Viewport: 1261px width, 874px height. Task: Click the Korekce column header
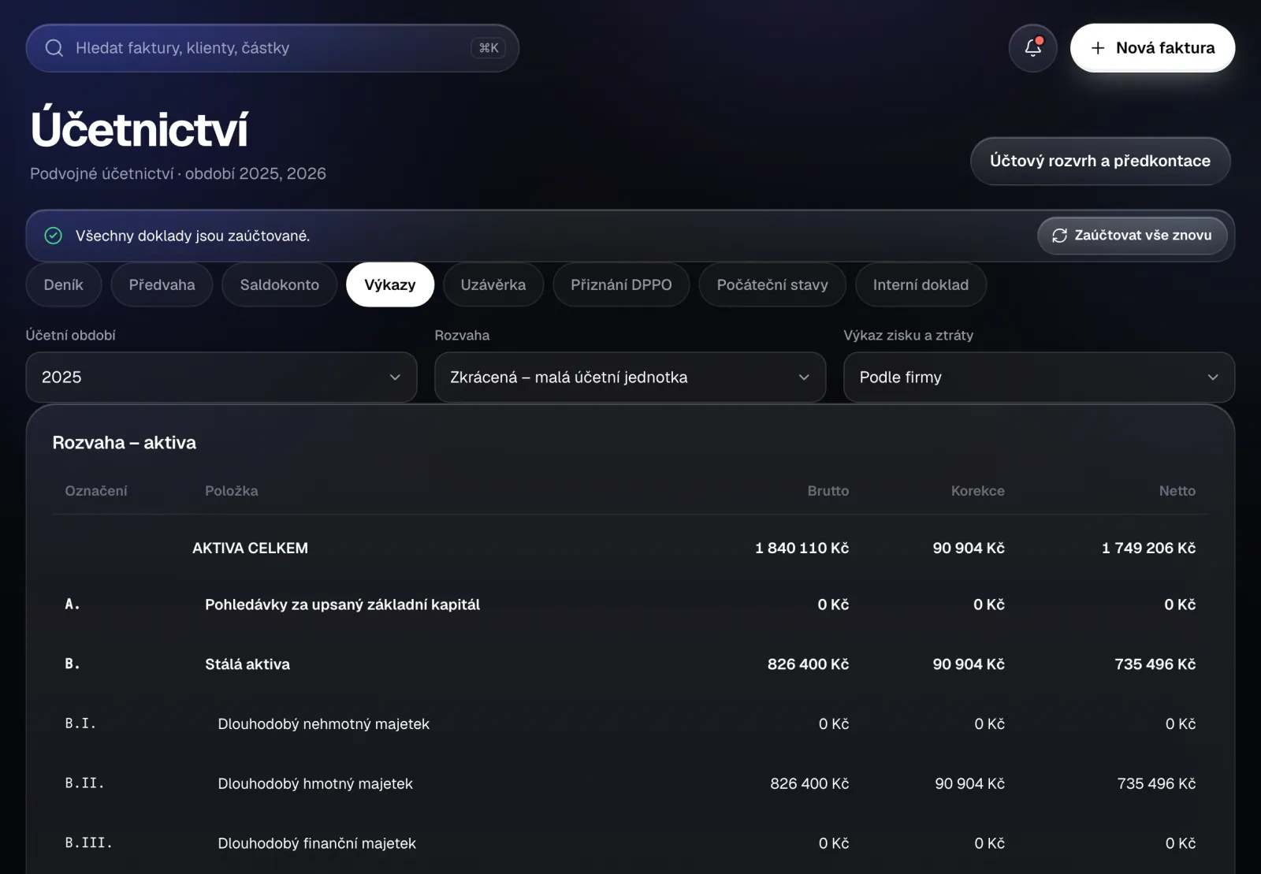977,491
